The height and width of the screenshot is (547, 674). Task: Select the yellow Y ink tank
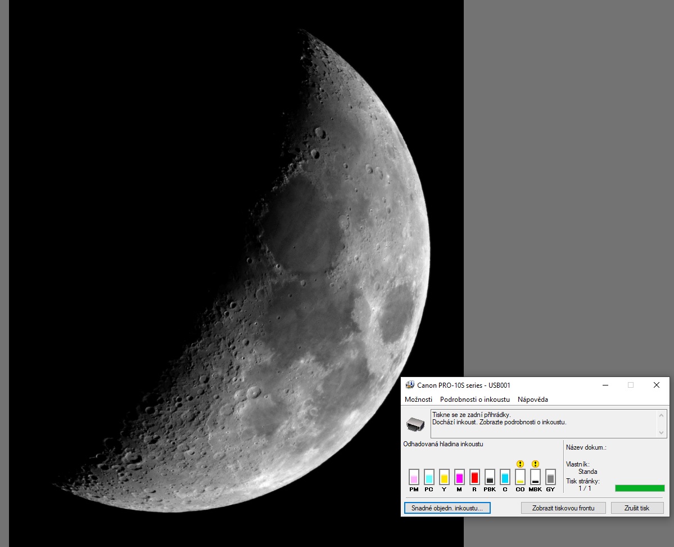click(444, 477)
